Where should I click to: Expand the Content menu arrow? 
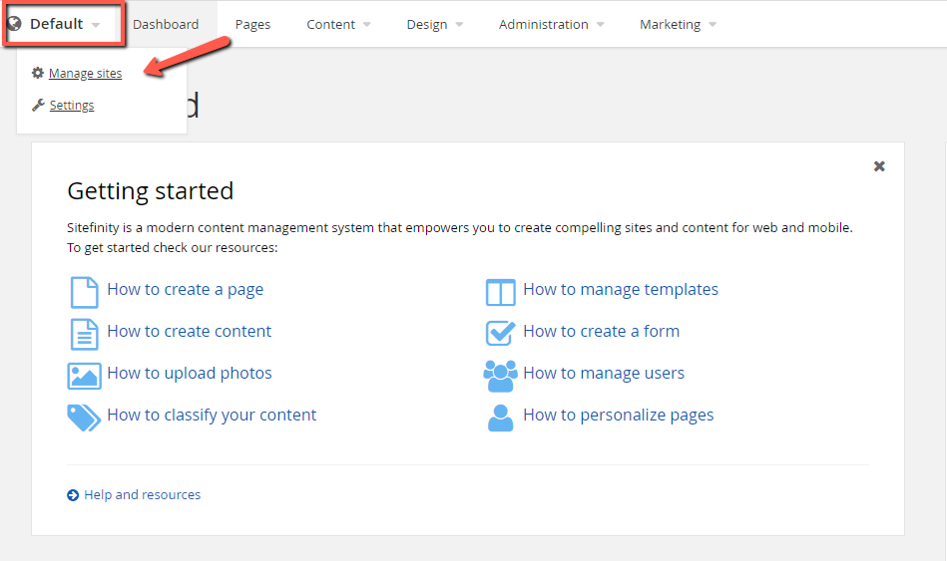coord(366,25)
